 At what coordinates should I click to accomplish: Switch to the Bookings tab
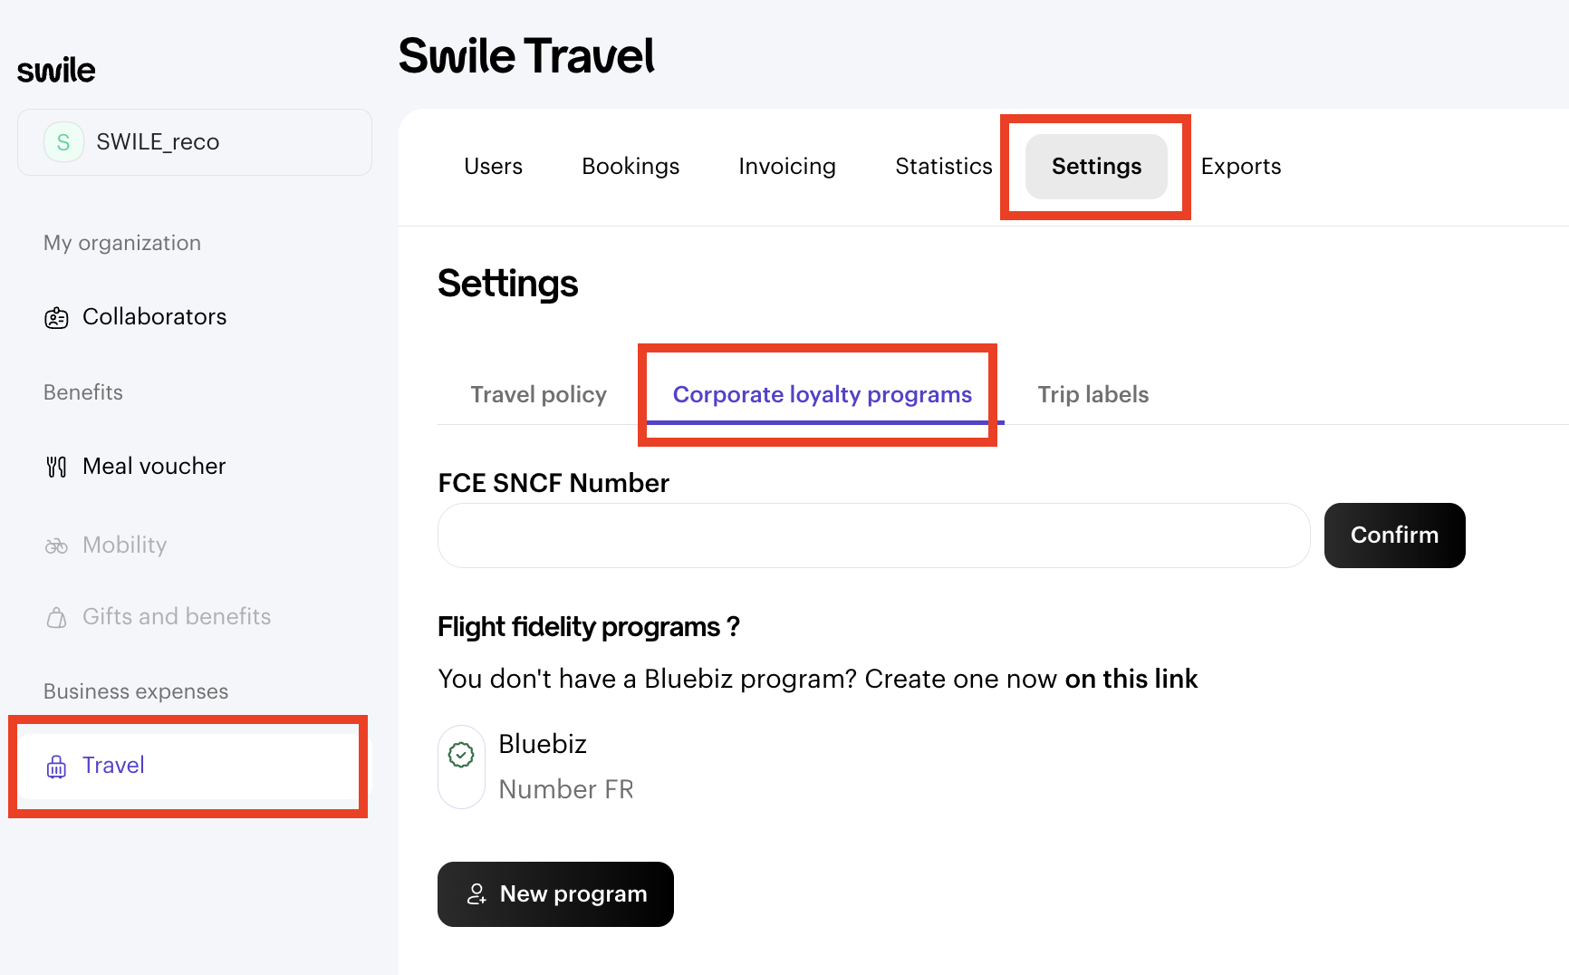(x=630, y=167)
